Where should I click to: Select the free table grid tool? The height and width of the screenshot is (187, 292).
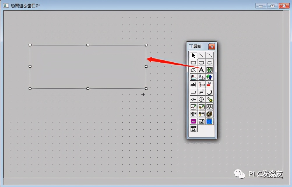click(x=193, y=114)
